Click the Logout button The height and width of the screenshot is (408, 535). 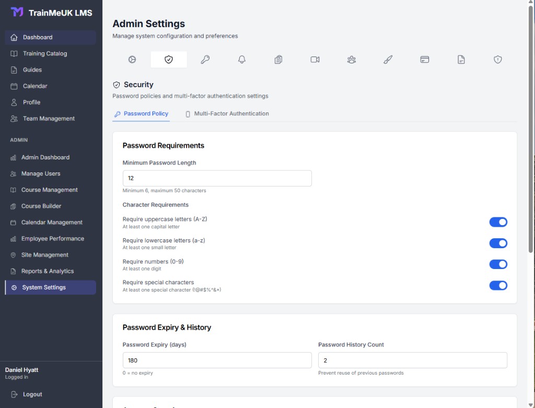pos(51,394)
